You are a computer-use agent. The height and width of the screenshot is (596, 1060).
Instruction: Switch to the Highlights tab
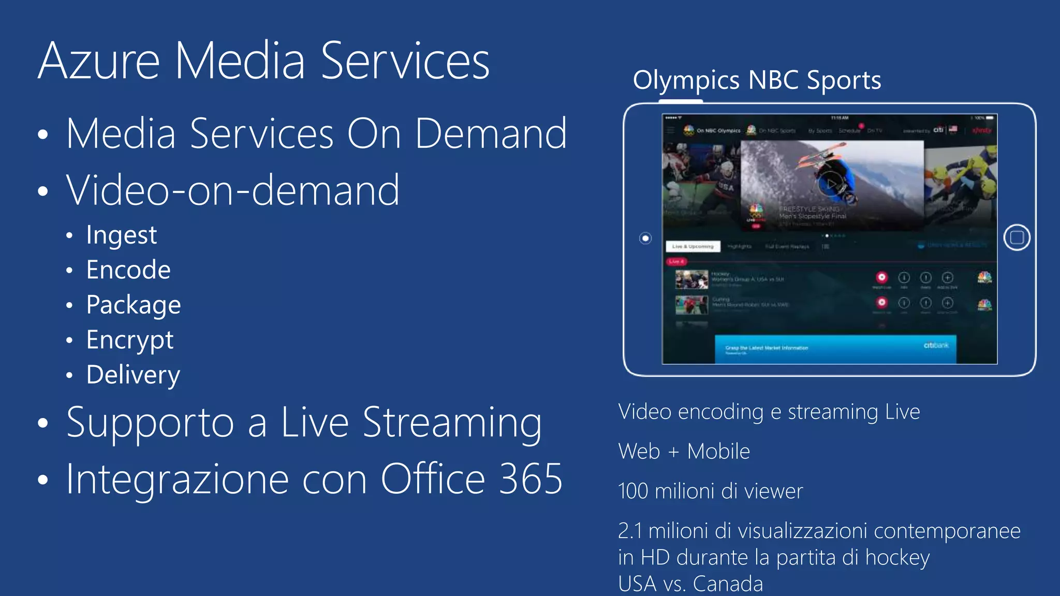(739, 247)
